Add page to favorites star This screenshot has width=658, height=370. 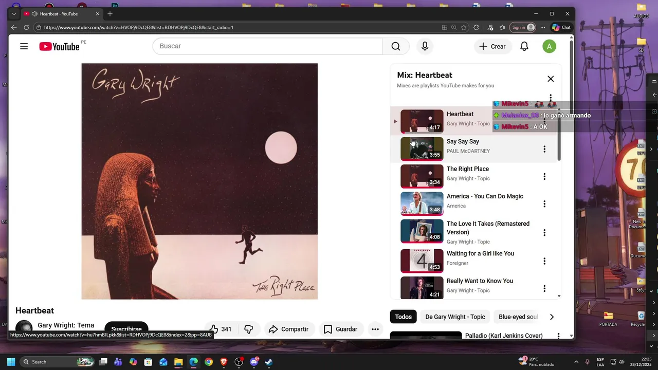click(464, 27)
